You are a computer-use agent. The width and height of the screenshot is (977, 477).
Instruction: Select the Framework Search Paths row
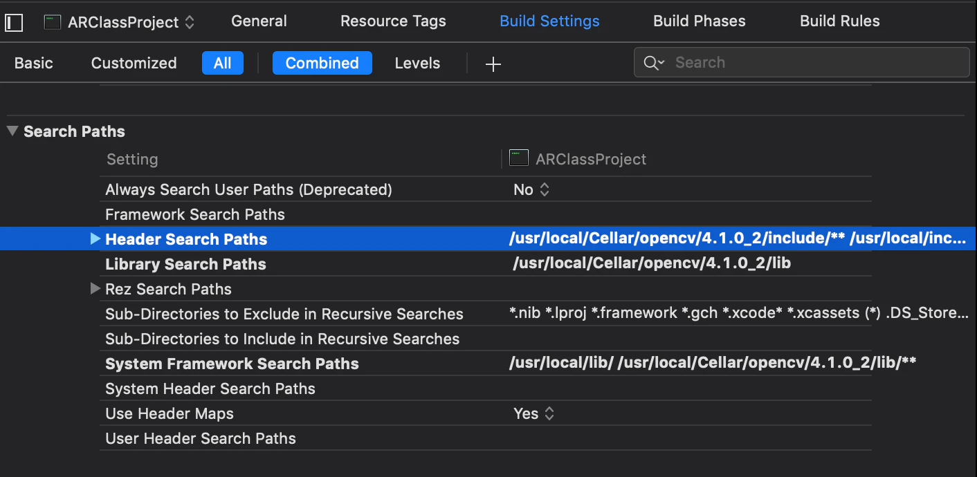click(x=486, y=214)
